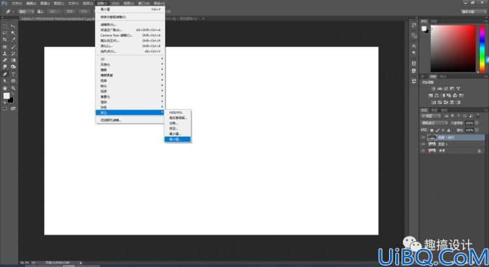Open the status bar info arrow menu
Screen dimensions: 489x267
click(80, 263)
